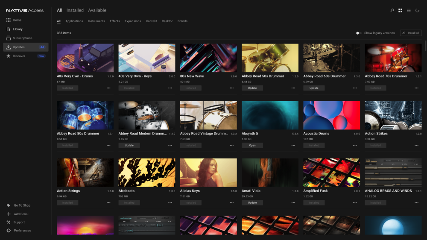Open more options for Abbey Road 60s Drummer

click(x=355, y=88)
